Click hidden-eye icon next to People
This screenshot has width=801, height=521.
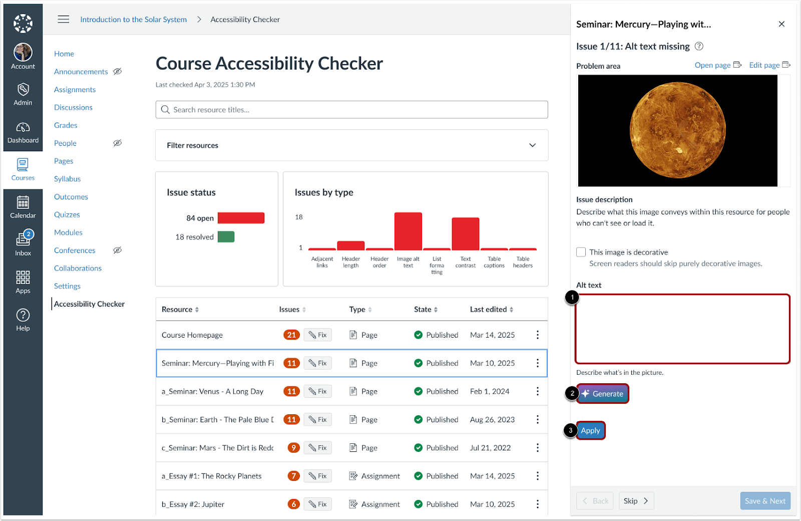[118, 143]
